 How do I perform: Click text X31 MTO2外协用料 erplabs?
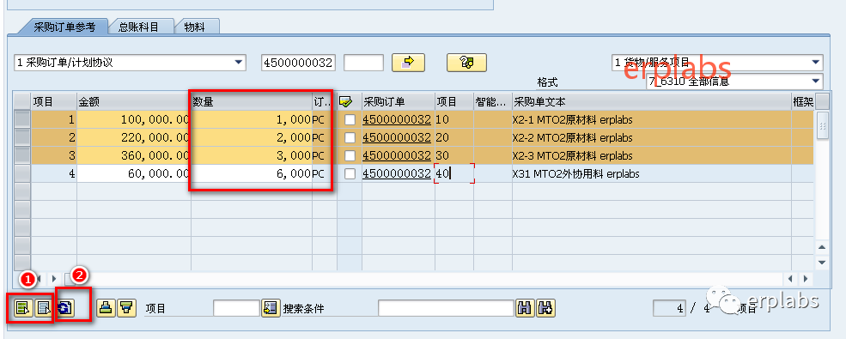click(575, 174)
